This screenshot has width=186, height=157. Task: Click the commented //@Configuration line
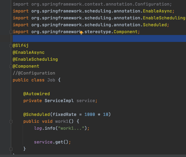click(34, 73)
